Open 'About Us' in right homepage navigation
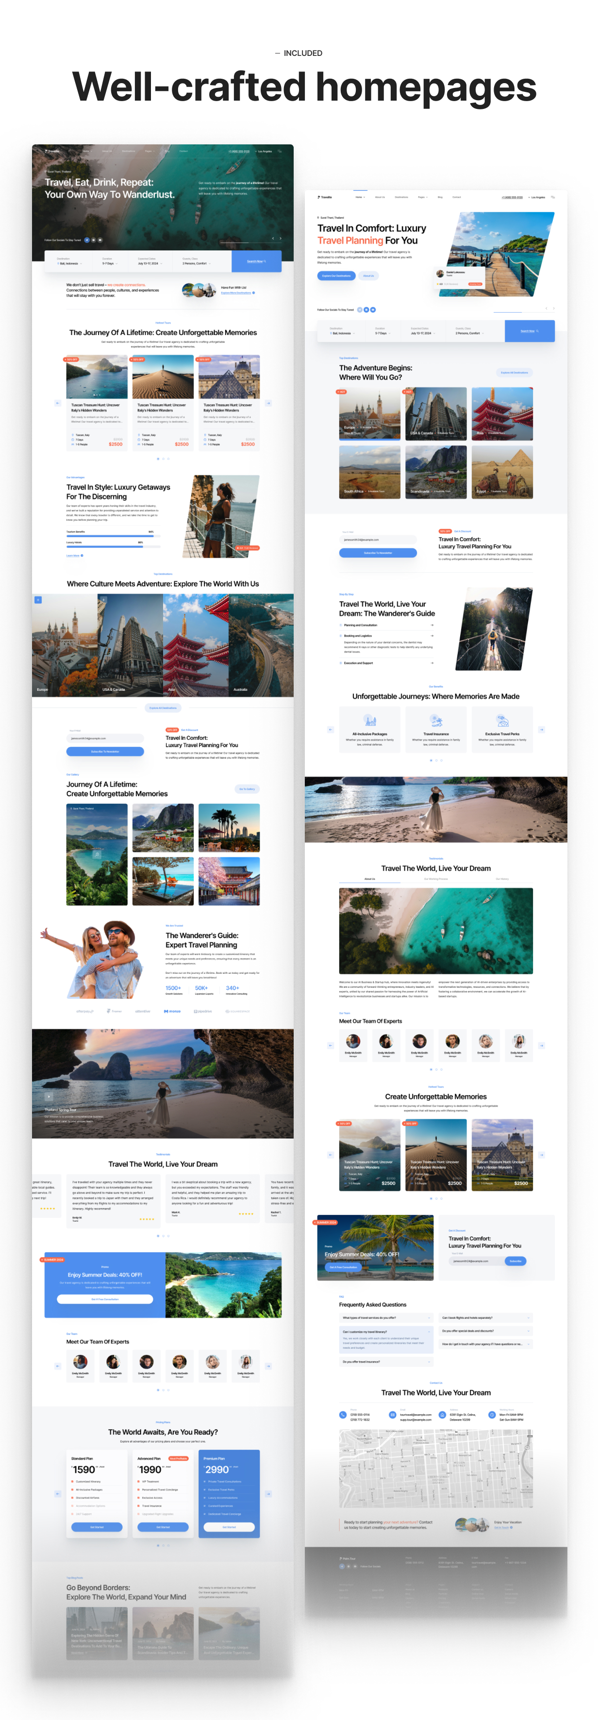This screenshot has height=1720, width=598. pos(380,197)
